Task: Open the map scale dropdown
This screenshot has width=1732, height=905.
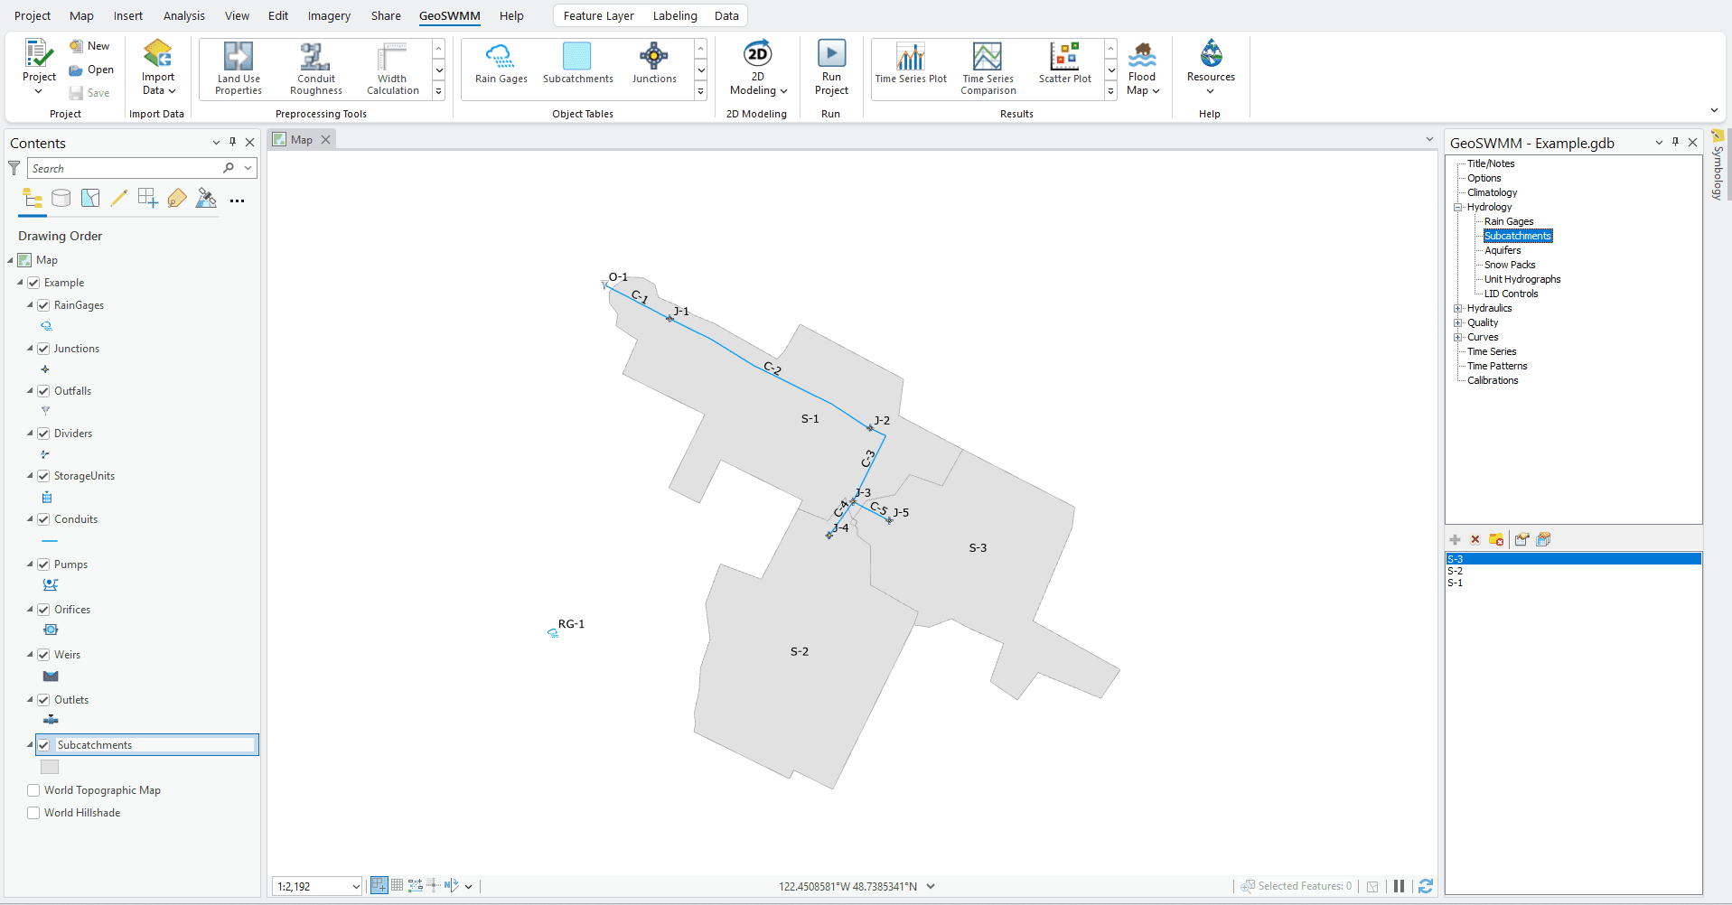Action: tap(354, 886)
